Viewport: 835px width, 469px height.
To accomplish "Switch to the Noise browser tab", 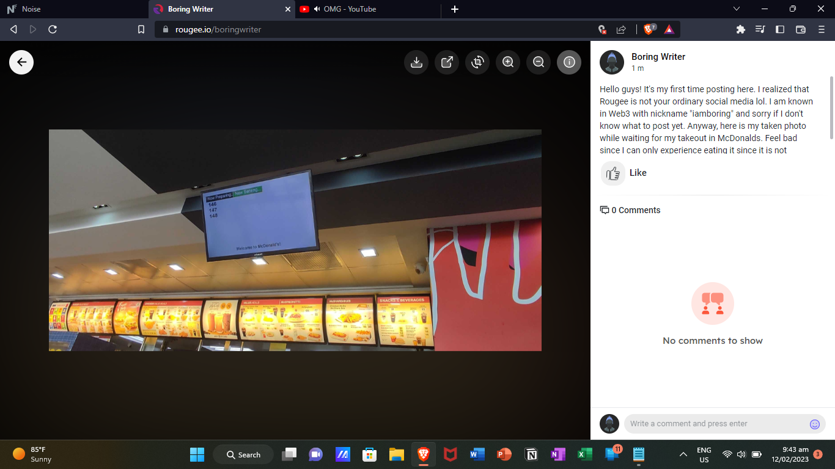I will 73,9.
